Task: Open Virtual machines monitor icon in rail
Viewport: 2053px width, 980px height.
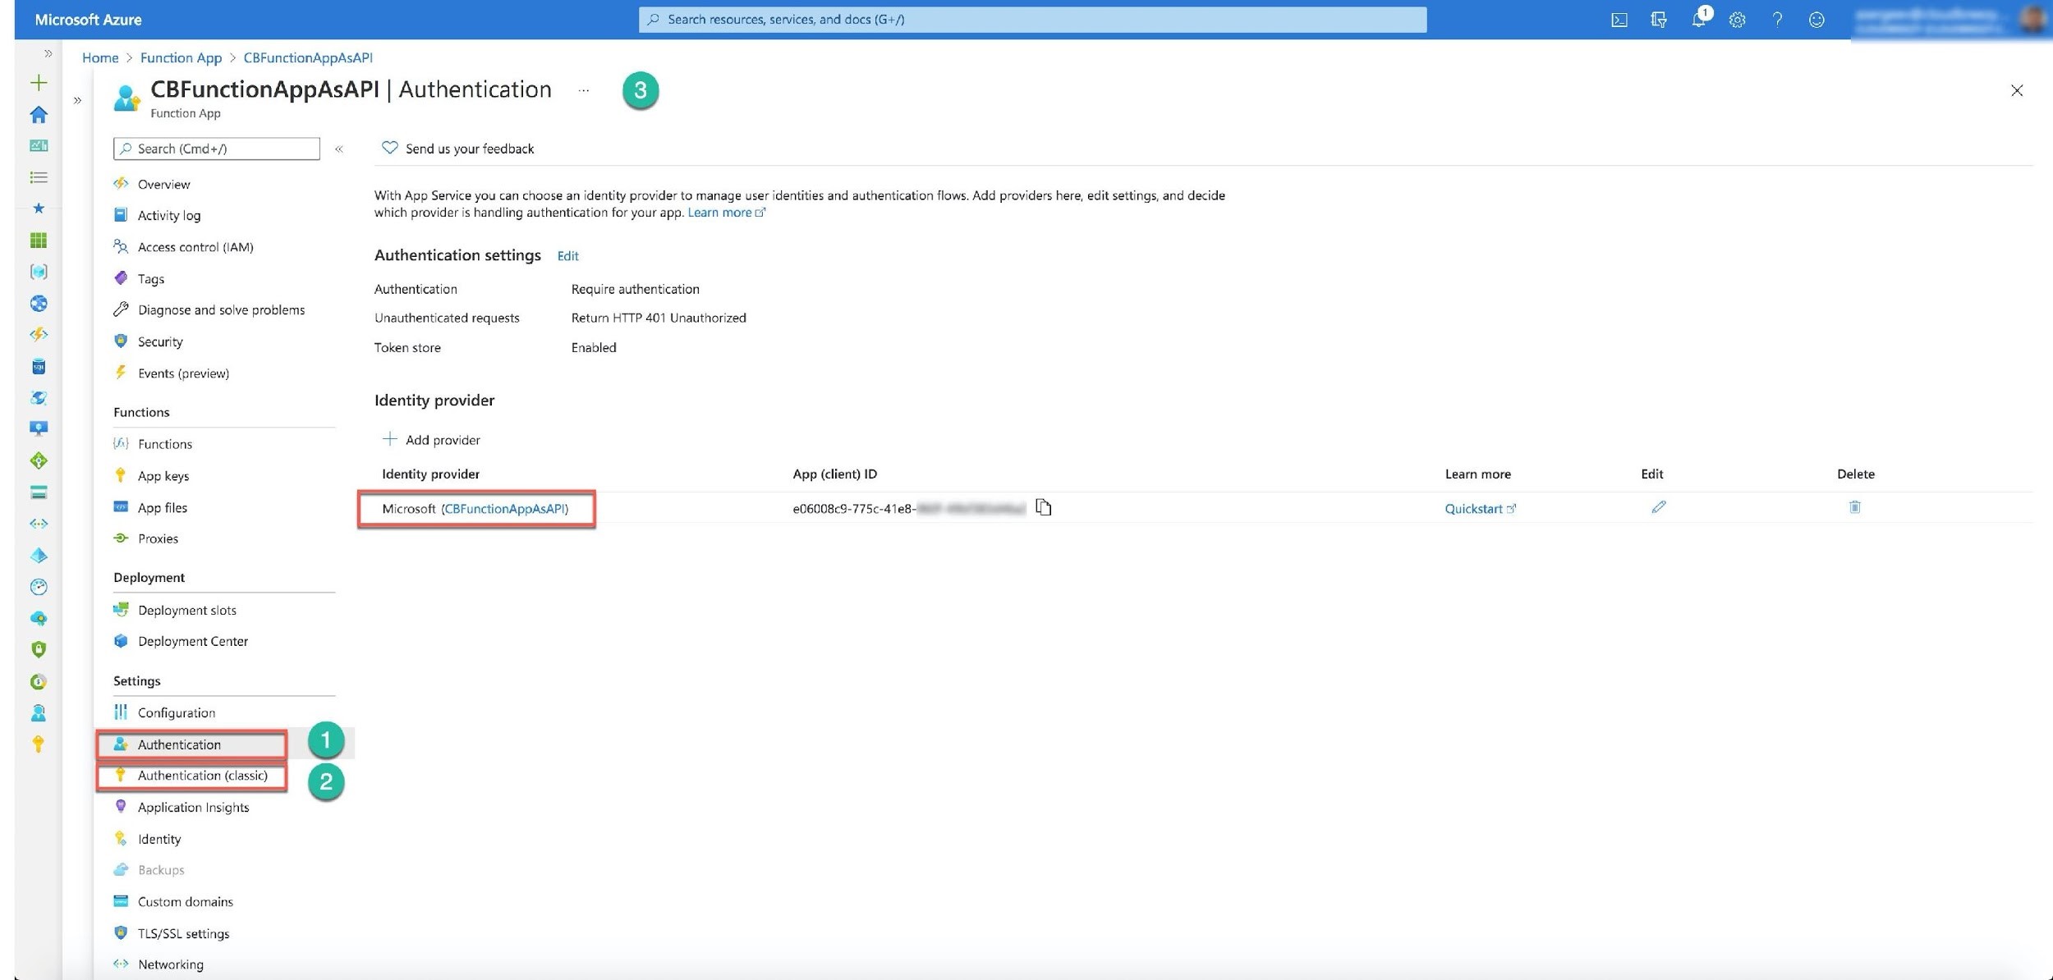Action: [x=39, y=428]
